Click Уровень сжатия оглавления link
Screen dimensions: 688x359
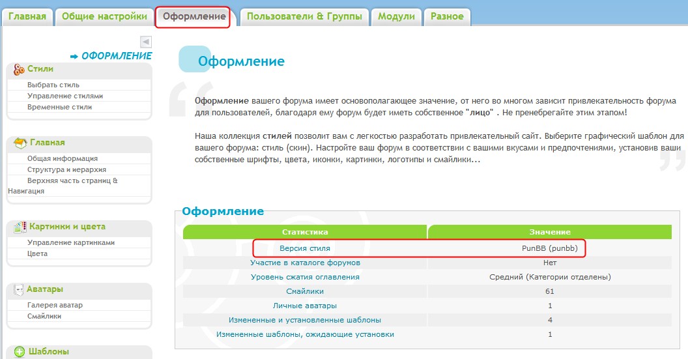tap(305, 277)
